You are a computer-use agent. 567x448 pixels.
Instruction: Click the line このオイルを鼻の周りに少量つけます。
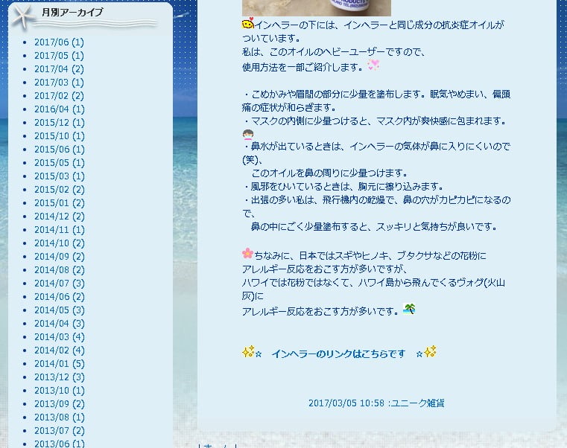coord(330,173)
